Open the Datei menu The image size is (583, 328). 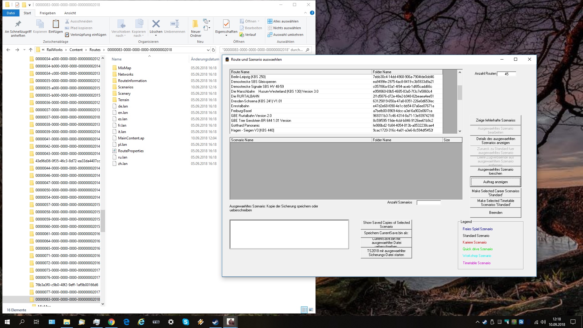point(11,13)
